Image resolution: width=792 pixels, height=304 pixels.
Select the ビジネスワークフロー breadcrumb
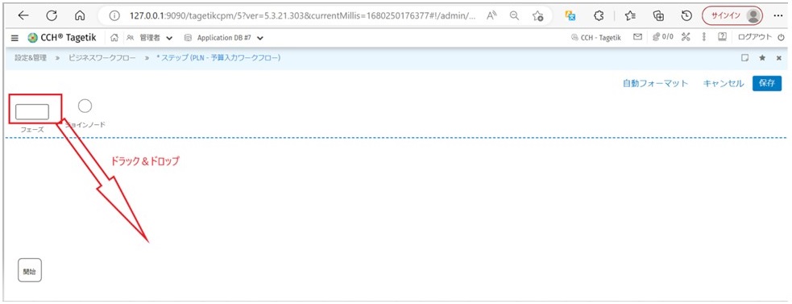click(102, 58)
